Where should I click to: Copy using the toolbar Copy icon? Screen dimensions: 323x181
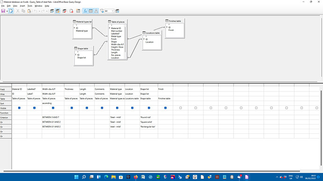23,11
